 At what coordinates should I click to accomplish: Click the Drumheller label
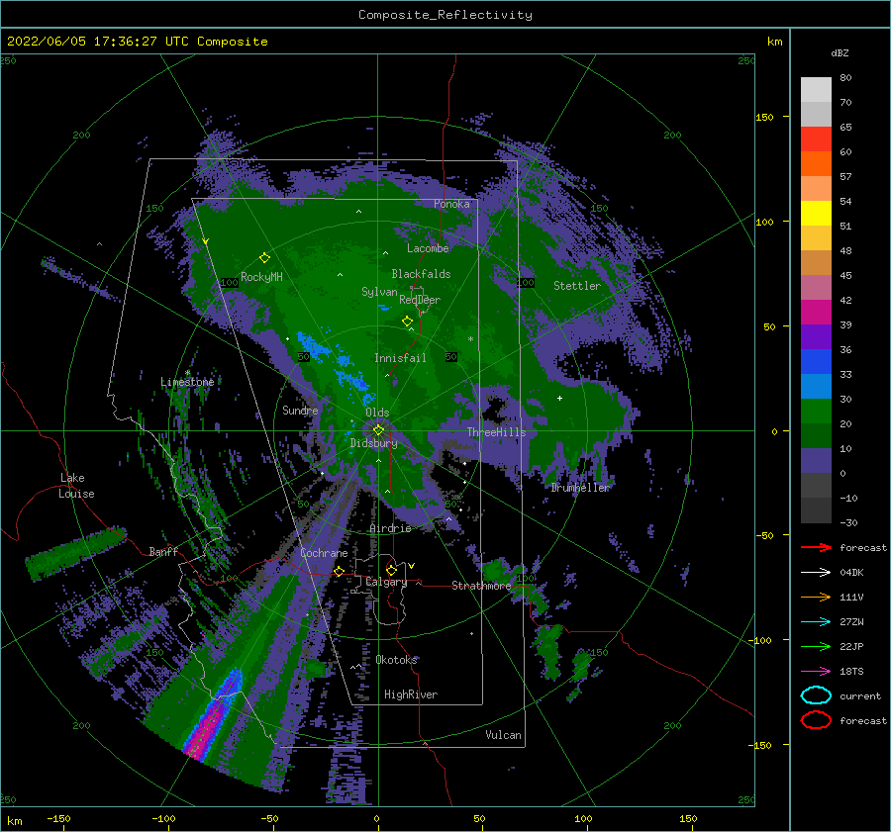(x=580, y=488)
